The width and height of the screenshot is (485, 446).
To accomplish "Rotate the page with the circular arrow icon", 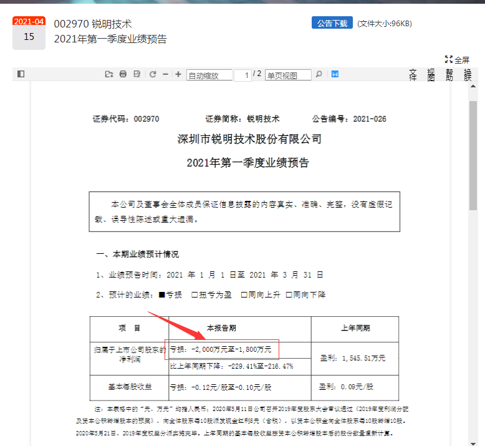I will point(153,74).
